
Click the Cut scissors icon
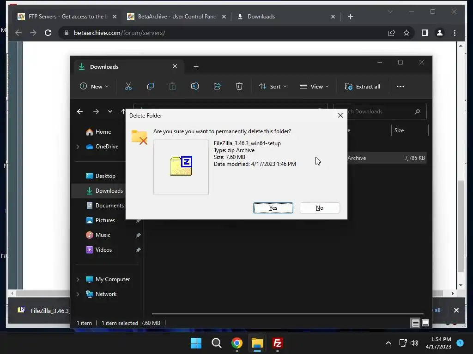tap(128, 86)
